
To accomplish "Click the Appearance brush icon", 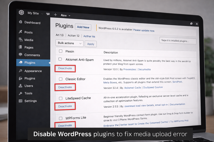I will coord(21,71).
